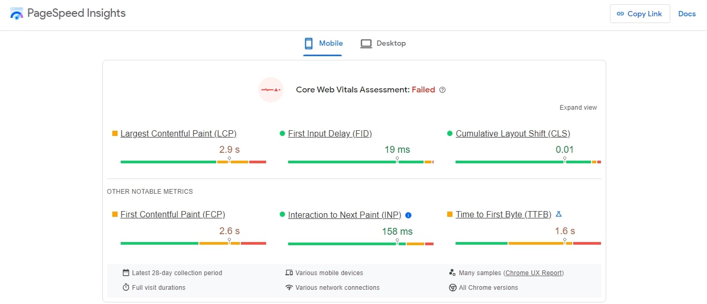Click the Chrome icon beside All Chrome versions
707x304 pixels.
click(452, 288)
